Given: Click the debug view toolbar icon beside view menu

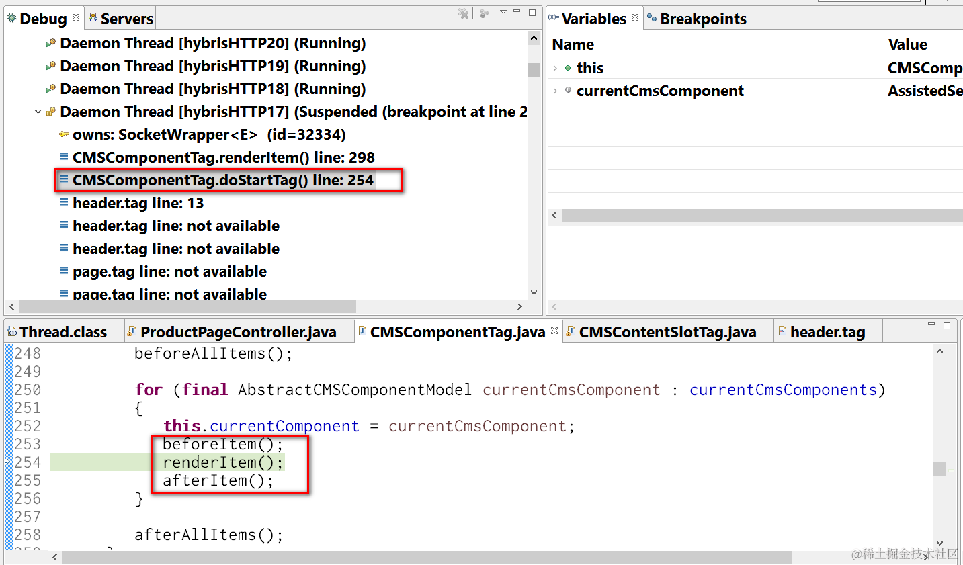Looking at the screenshot, I should click(x=485, y=13).
